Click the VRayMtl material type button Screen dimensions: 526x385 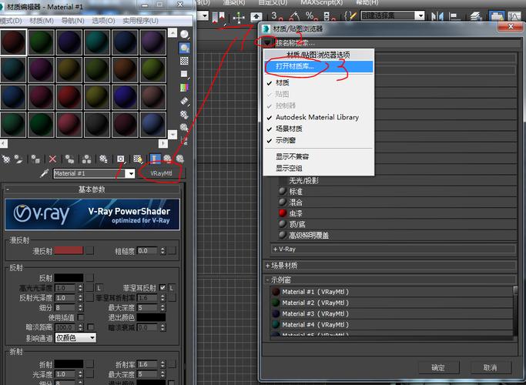click(161, 173)
